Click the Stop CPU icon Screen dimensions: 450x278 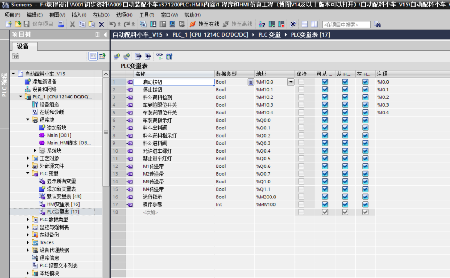click(281, 24)
